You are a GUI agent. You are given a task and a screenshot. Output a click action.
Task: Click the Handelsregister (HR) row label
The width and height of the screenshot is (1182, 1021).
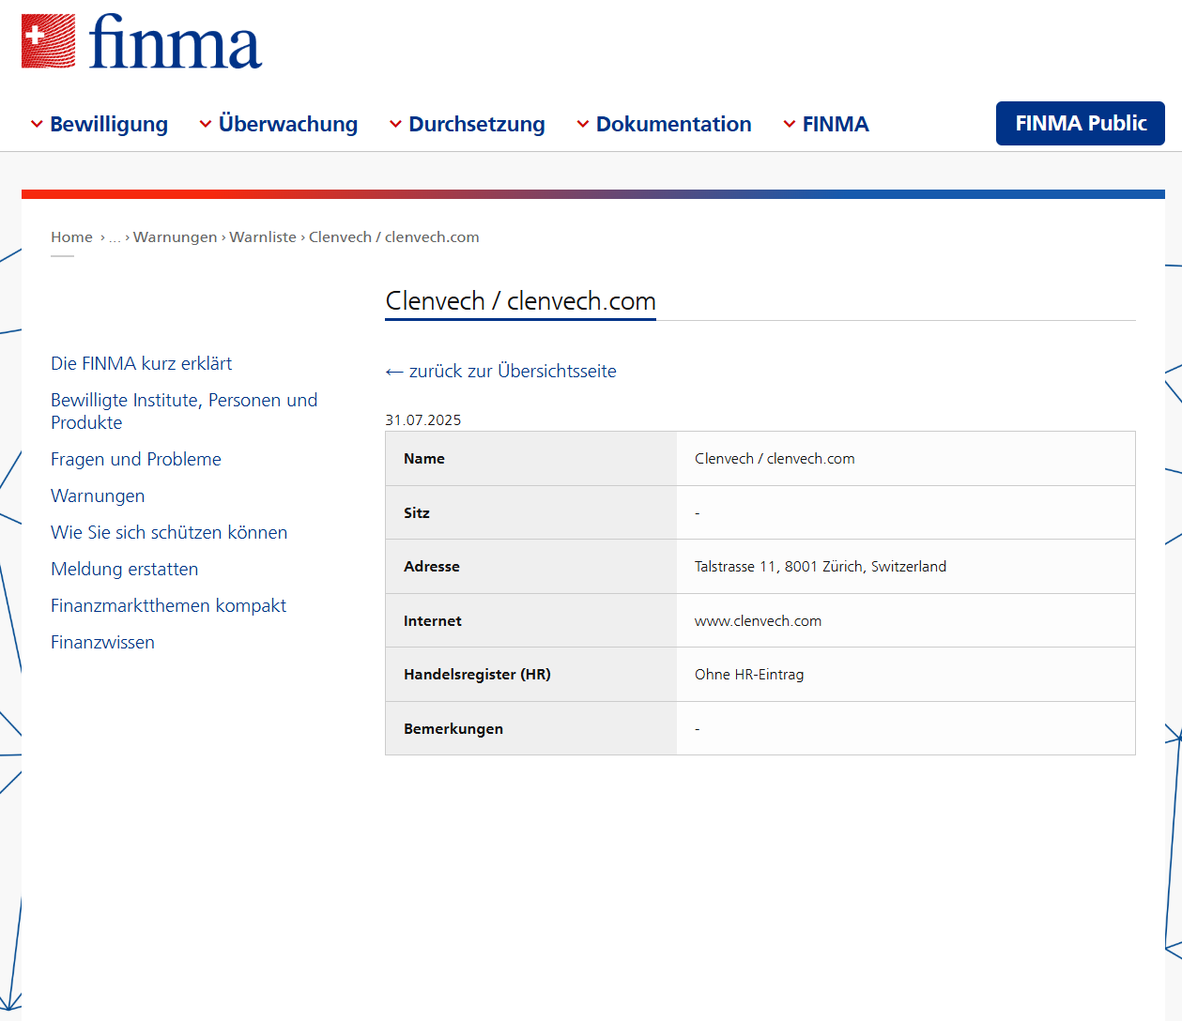[477, 675]
